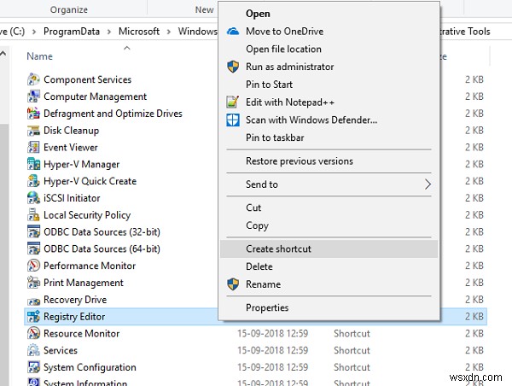Click the Services gear icon
512x386 pixels.
[33, 350]
